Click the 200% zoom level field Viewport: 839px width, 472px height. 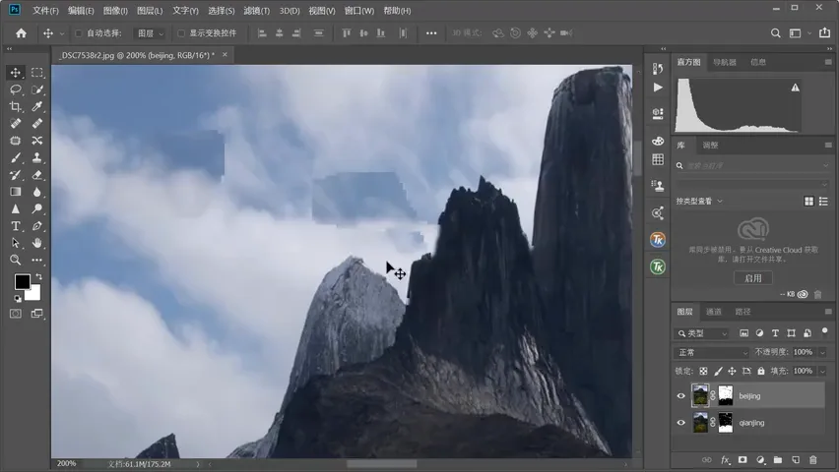click(66, 463)
